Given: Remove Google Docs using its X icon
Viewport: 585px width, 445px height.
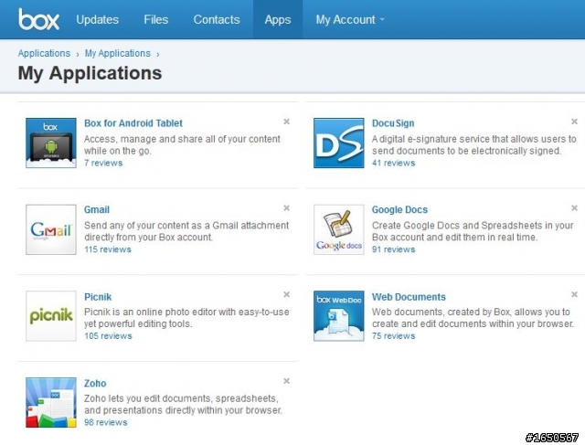Looking at the screenshot, I should tap(575, 208).
